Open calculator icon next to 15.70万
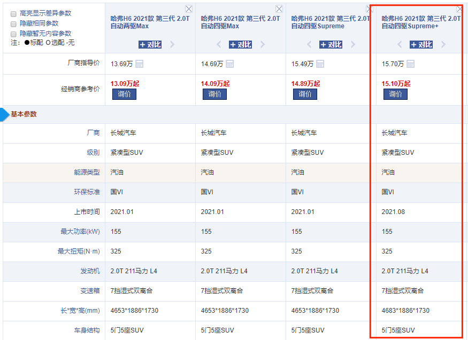Screen dimensions: 468x340 point(411,64)
